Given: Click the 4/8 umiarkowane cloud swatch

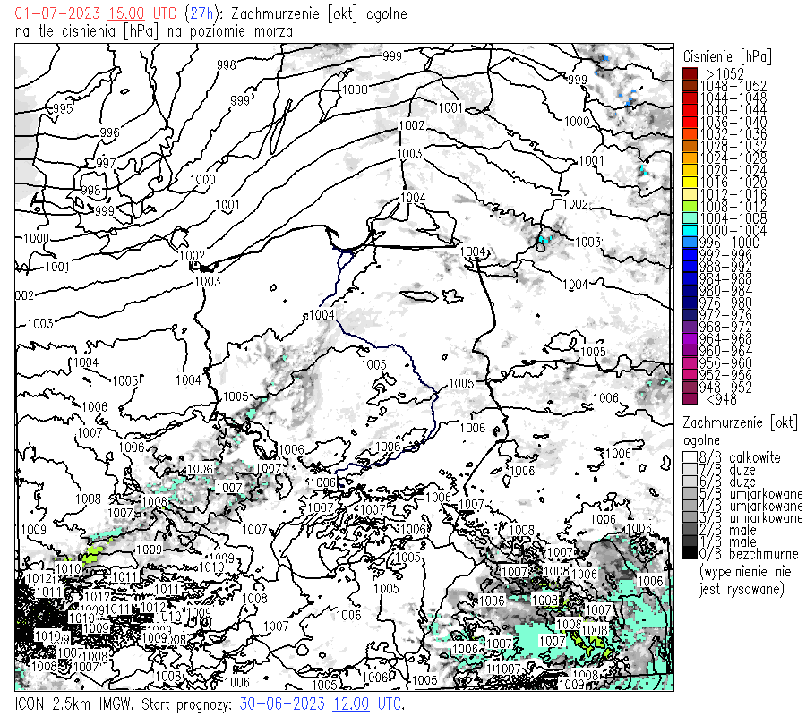Looking at the screenshot, I should pyautogui.click(x=690, y=506).
